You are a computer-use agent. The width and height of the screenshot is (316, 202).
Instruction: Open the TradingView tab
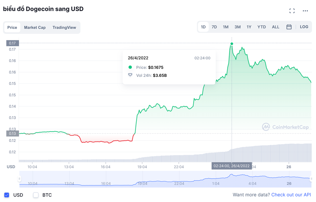(64, 27)
